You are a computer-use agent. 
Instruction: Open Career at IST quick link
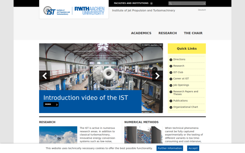click(x=181, y=79)
